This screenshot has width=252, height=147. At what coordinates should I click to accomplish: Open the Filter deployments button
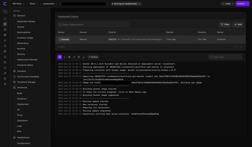pos(225,24)
